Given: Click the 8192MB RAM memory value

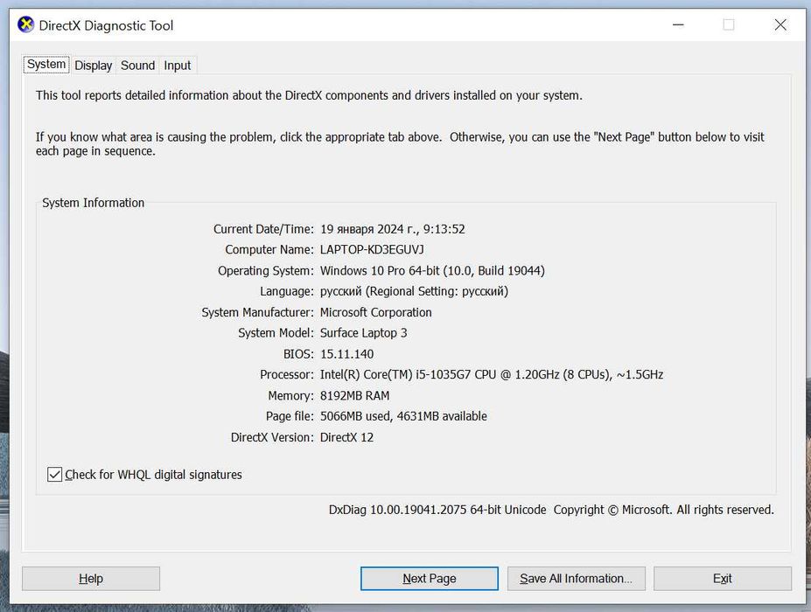Looking at the screenshot, I should pyautogui.click(x=355, y=395).
